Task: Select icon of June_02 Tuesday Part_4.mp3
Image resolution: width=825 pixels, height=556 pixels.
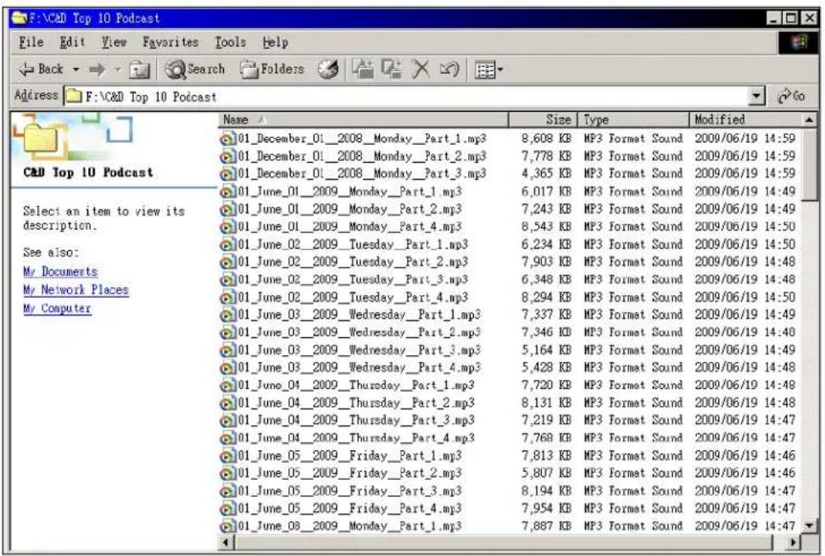Action: [228, 297]
